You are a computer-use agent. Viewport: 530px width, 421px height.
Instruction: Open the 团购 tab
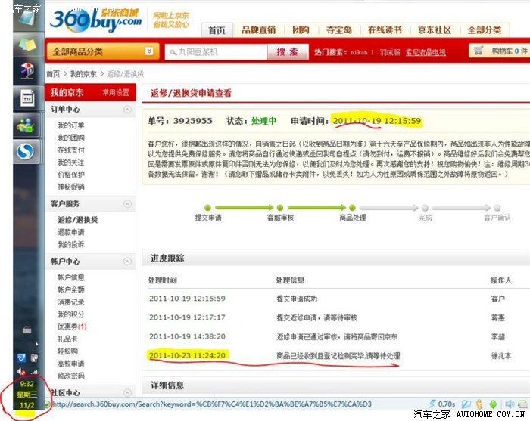coord(301,30)
